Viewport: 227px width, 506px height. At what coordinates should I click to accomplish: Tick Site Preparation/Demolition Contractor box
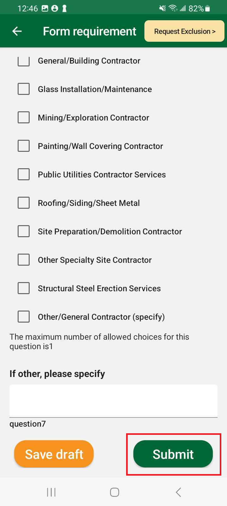(24, 231)
